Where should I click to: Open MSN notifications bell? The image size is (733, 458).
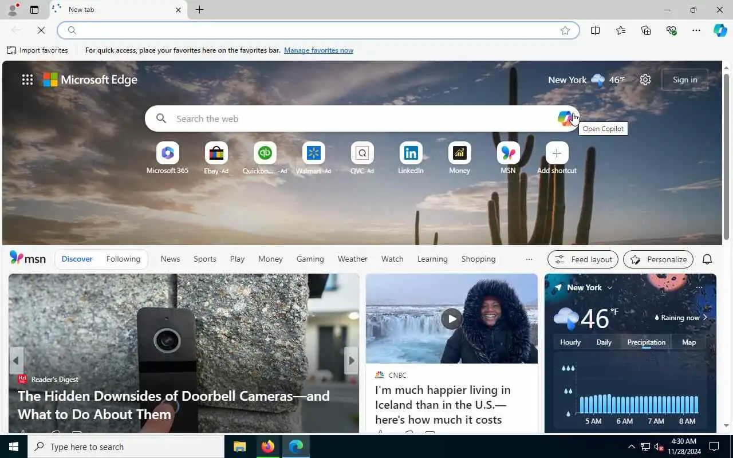coord(707,259)
